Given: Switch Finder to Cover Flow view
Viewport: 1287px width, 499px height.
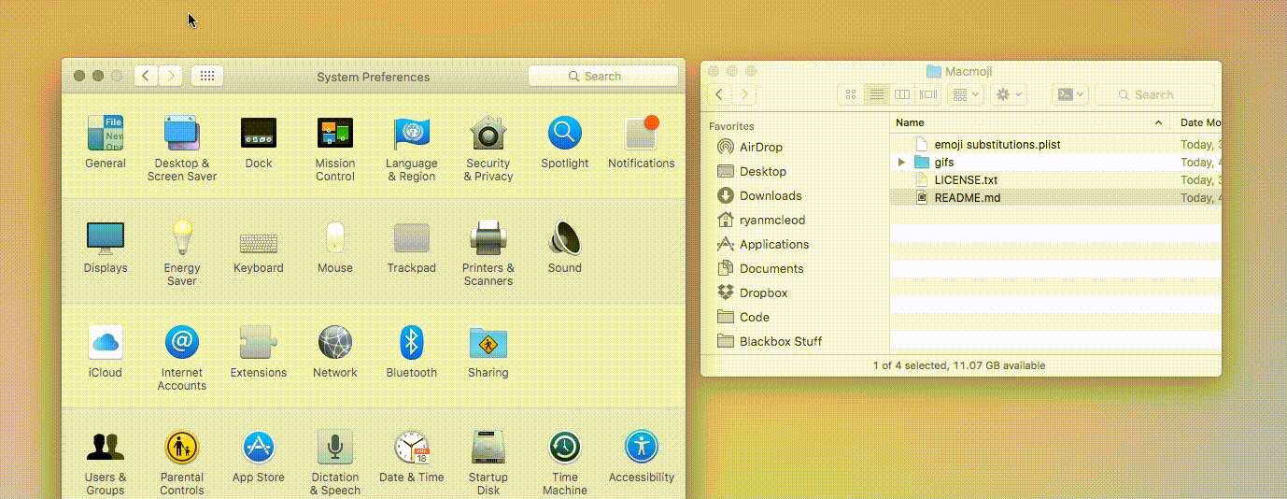Looking at the screenshot, I should [x=927, y=94].
